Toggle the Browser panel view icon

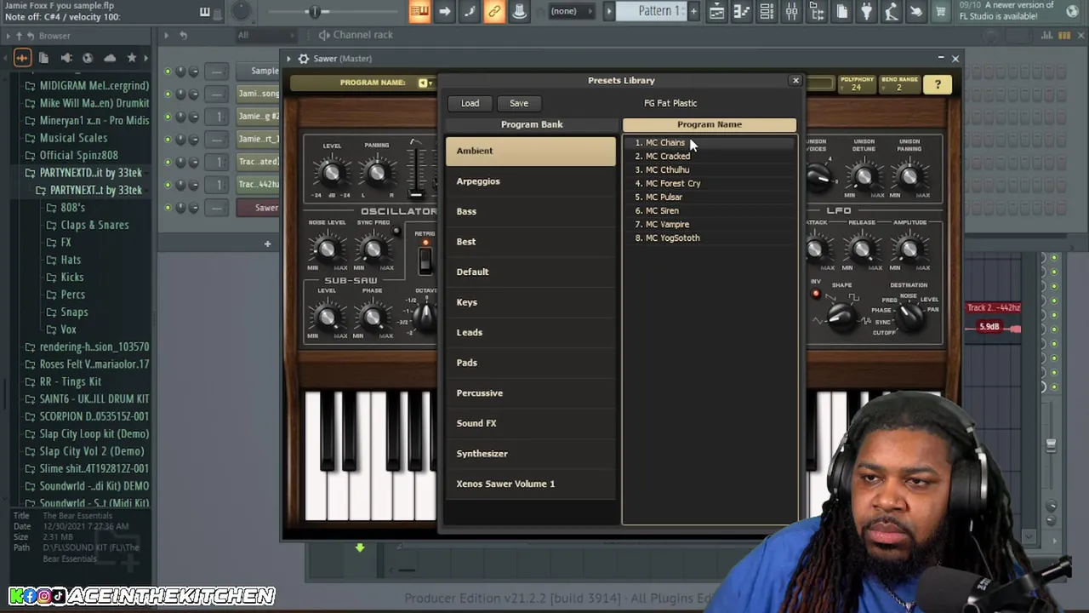pyautogui.click(x=816, y=11)
